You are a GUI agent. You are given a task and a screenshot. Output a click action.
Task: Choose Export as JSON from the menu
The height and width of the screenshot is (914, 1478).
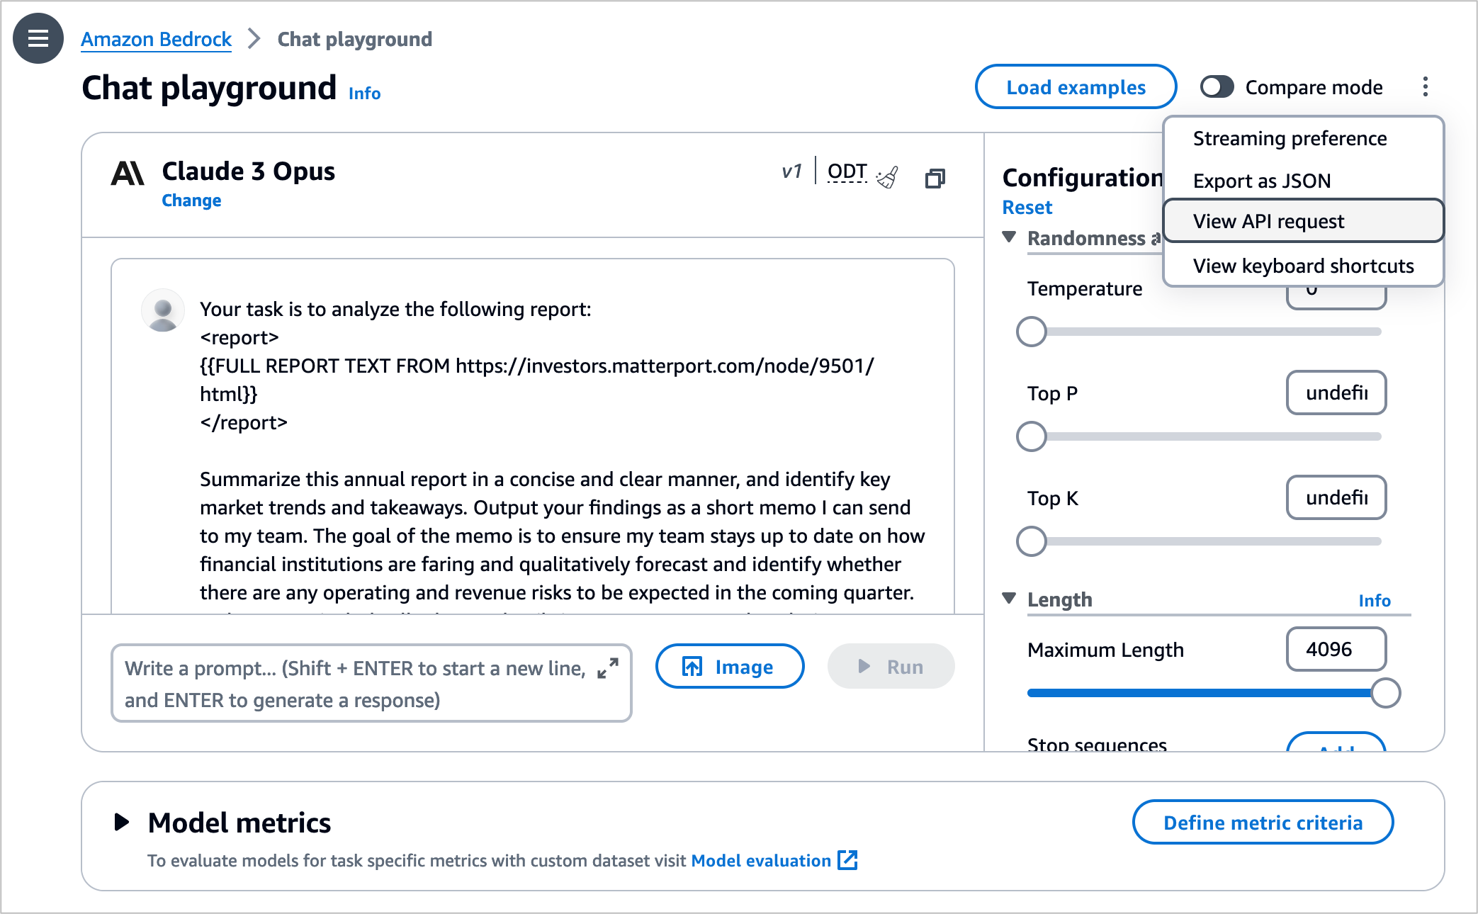pos(1261,181)
